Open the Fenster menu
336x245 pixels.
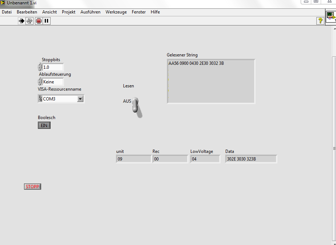pos(139,12)
